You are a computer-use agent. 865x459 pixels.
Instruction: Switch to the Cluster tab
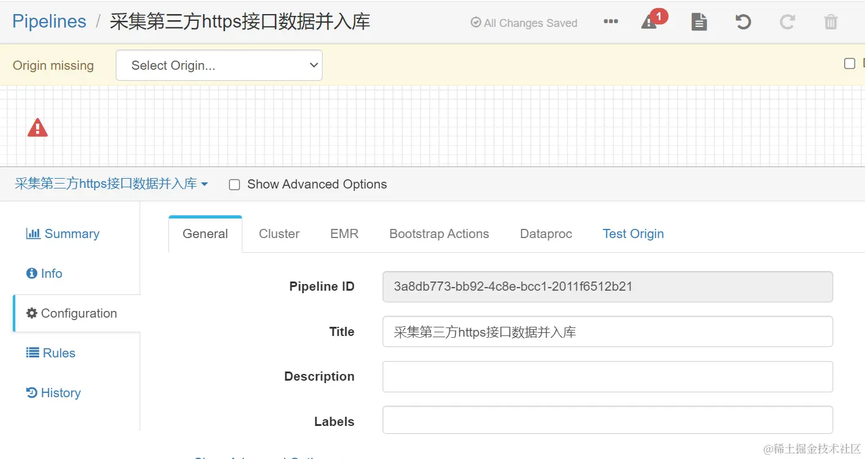click(279, 234)
